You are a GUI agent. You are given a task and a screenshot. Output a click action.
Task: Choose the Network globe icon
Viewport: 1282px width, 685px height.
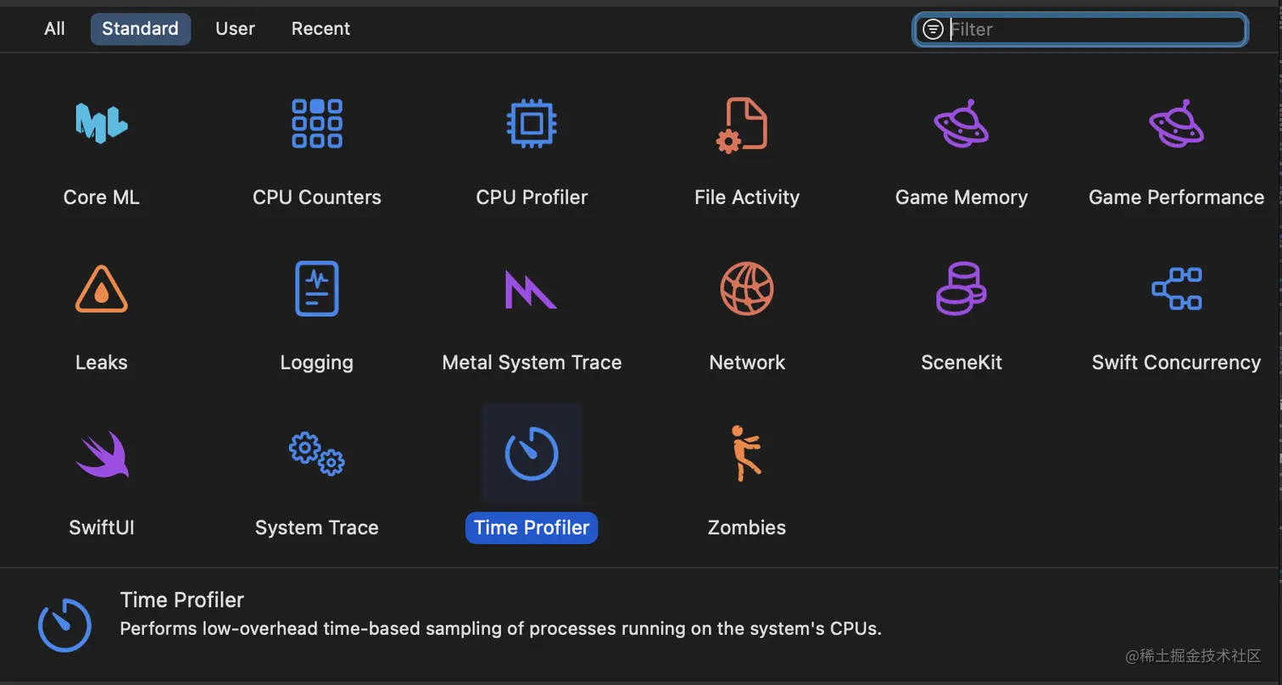point(747,288)
